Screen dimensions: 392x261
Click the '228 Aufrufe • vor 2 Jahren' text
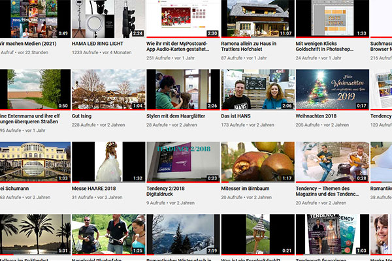(98, 125)
